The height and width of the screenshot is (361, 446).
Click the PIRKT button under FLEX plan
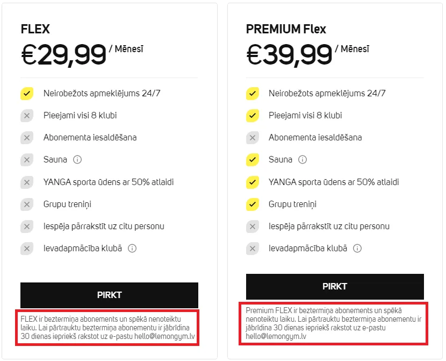(x=109, y=295)
